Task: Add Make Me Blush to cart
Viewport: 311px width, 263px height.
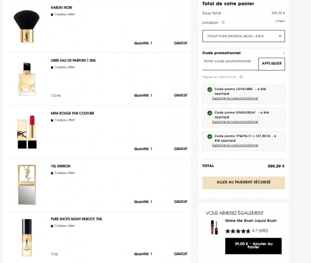Action: (x=253, y=246)
